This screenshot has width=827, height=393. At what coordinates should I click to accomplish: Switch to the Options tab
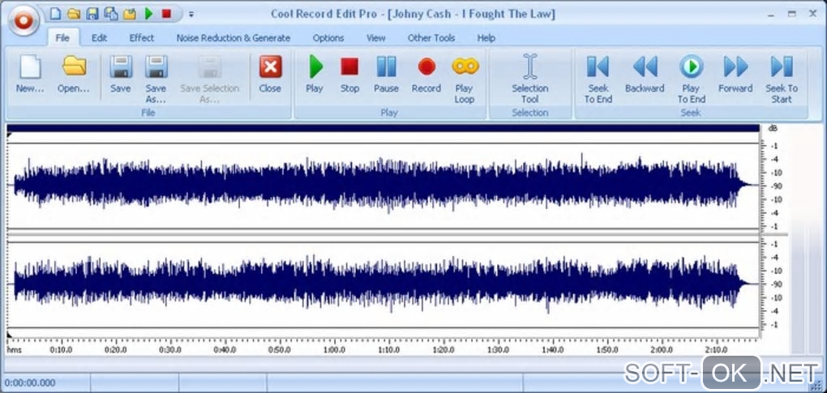point(328,38)
